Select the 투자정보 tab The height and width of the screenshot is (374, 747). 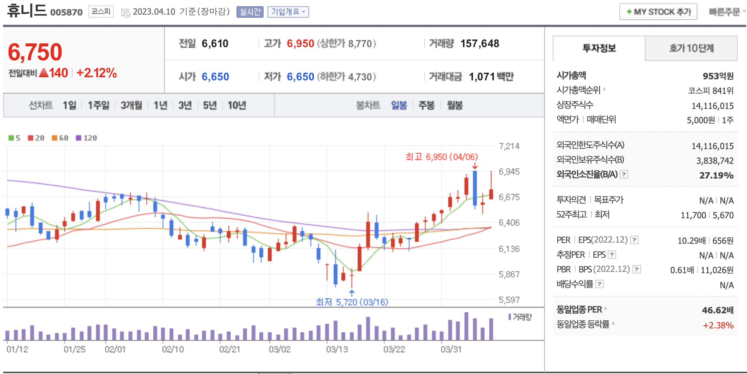(x=599, y=48)
